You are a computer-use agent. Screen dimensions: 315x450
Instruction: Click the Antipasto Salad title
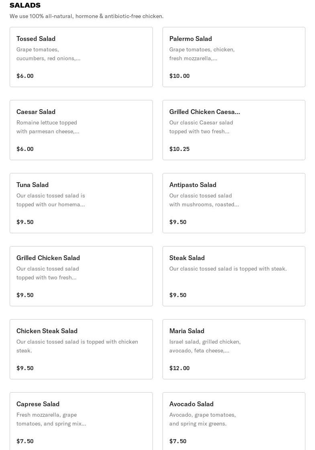193,185
